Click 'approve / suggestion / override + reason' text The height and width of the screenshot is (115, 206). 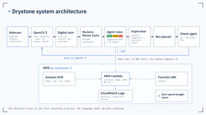click(x=138, y=39)
